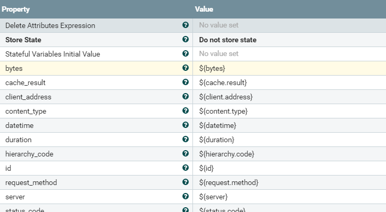Click help icon beside content_type property
Viewport: 386px width, 212px height.
click(x=186, y=110)
